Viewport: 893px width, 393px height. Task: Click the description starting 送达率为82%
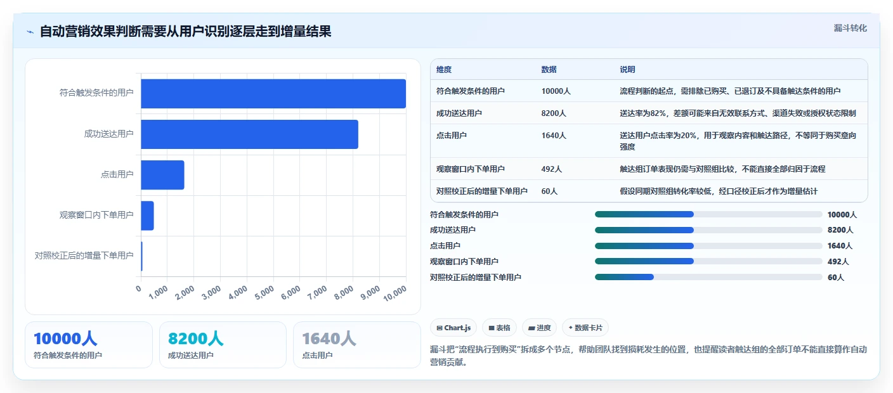click(738, 113)
